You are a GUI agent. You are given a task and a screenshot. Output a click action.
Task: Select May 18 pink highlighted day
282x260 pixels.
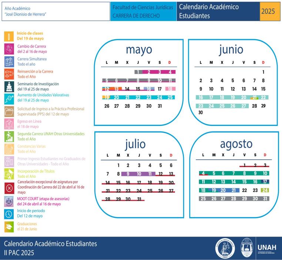pyautogui.click(x=170, y=89)
